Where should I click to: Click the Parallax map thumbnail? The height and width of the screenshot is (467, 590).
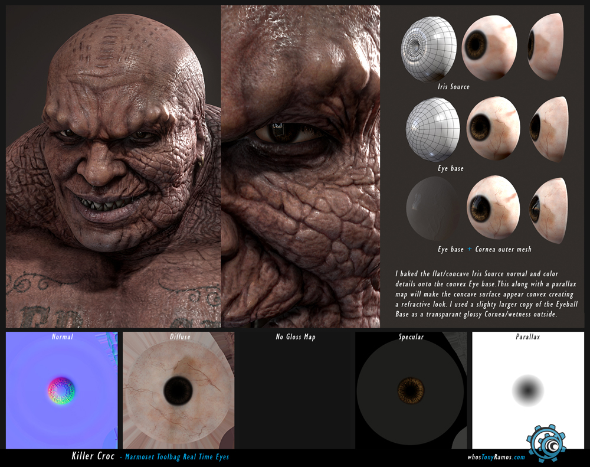[528, 390]
